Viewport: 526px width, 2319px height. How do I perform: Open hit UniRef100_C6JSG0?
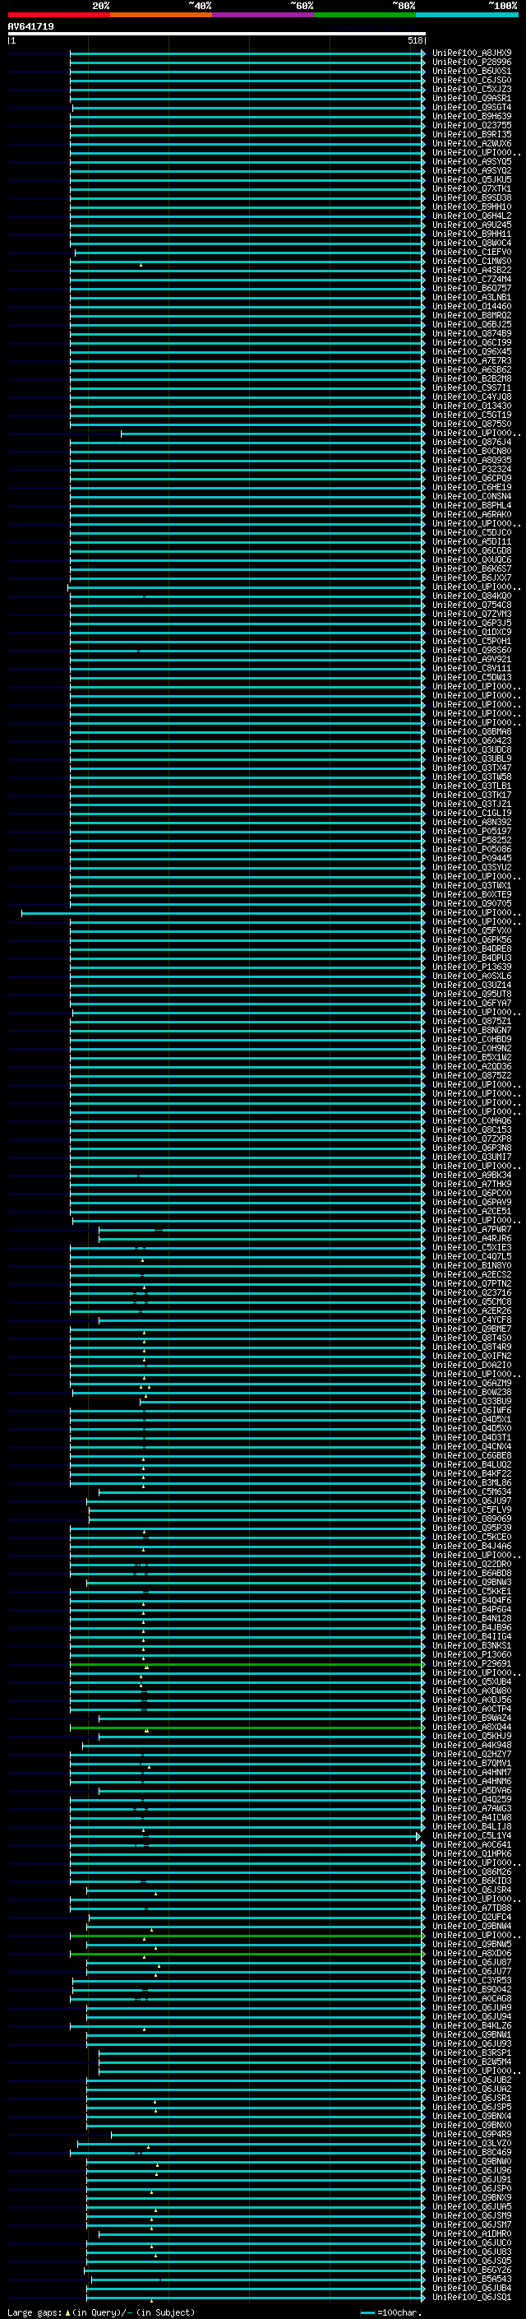pyautogui.click(x=472, y=80)
